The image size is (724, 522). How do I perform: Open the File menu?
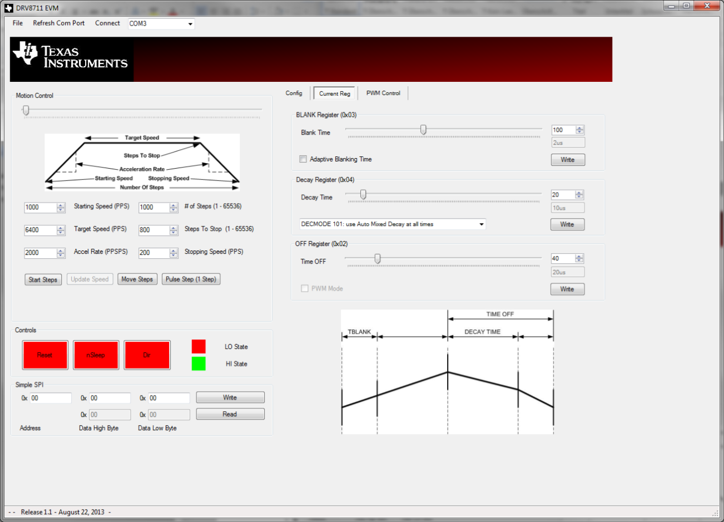(x=18, y=23)
